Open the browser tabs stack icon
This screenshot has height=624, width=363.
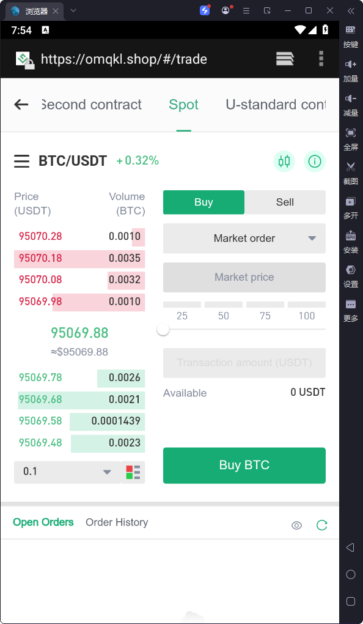pos(285,59)
